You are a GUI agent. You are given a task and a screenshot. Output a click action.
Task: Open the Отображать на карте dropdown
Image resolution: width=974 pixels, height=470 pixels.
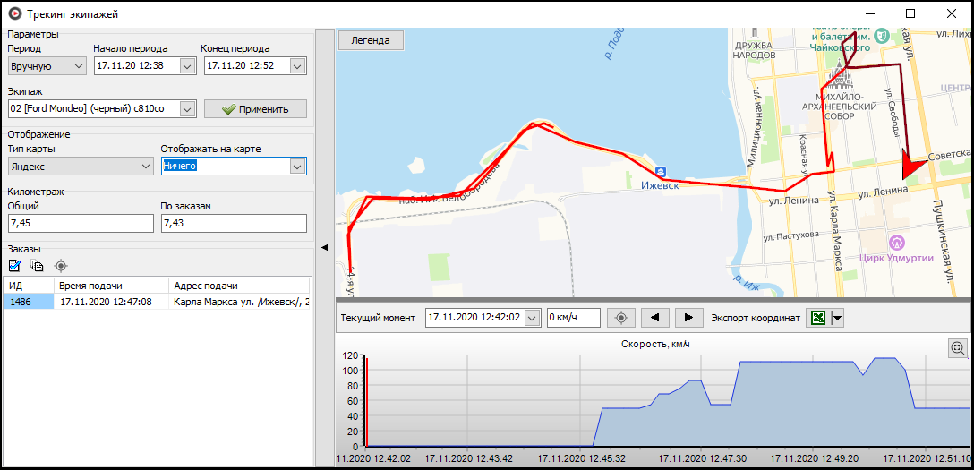pyautogui.click(x=297, y=167)
